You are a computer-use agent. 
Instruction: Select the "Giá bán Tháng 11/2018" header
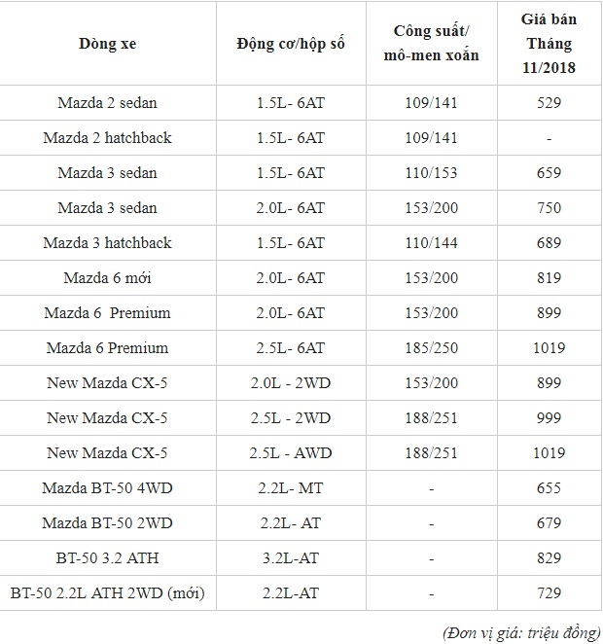[549, 44]
